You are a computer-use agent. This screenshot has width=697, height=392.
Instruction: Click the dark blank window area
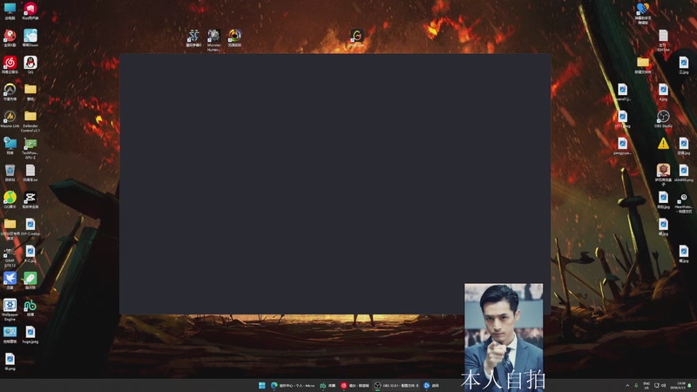point(335,184)
